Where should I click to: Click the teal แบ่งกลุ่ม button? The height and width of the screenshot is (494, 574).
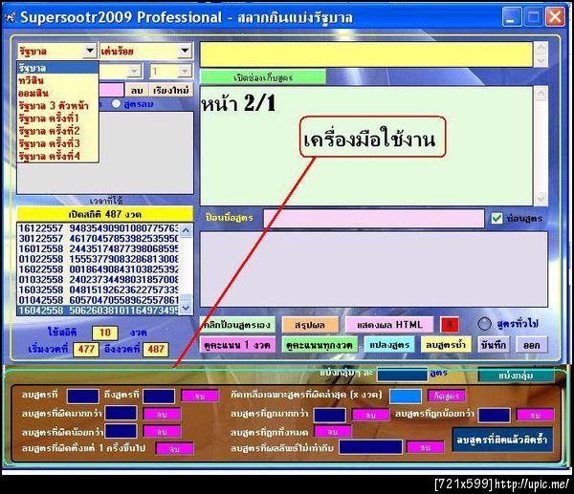[x=516, y=376]
